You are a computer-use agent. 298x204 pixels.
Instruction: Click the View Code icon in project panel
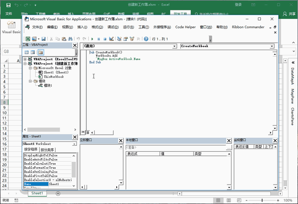[x=26, y=52]
